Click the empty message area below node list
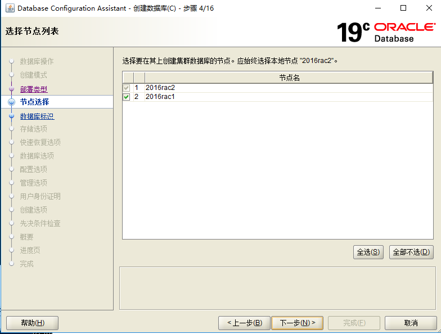The image size is (441, 334). point(278,288)
